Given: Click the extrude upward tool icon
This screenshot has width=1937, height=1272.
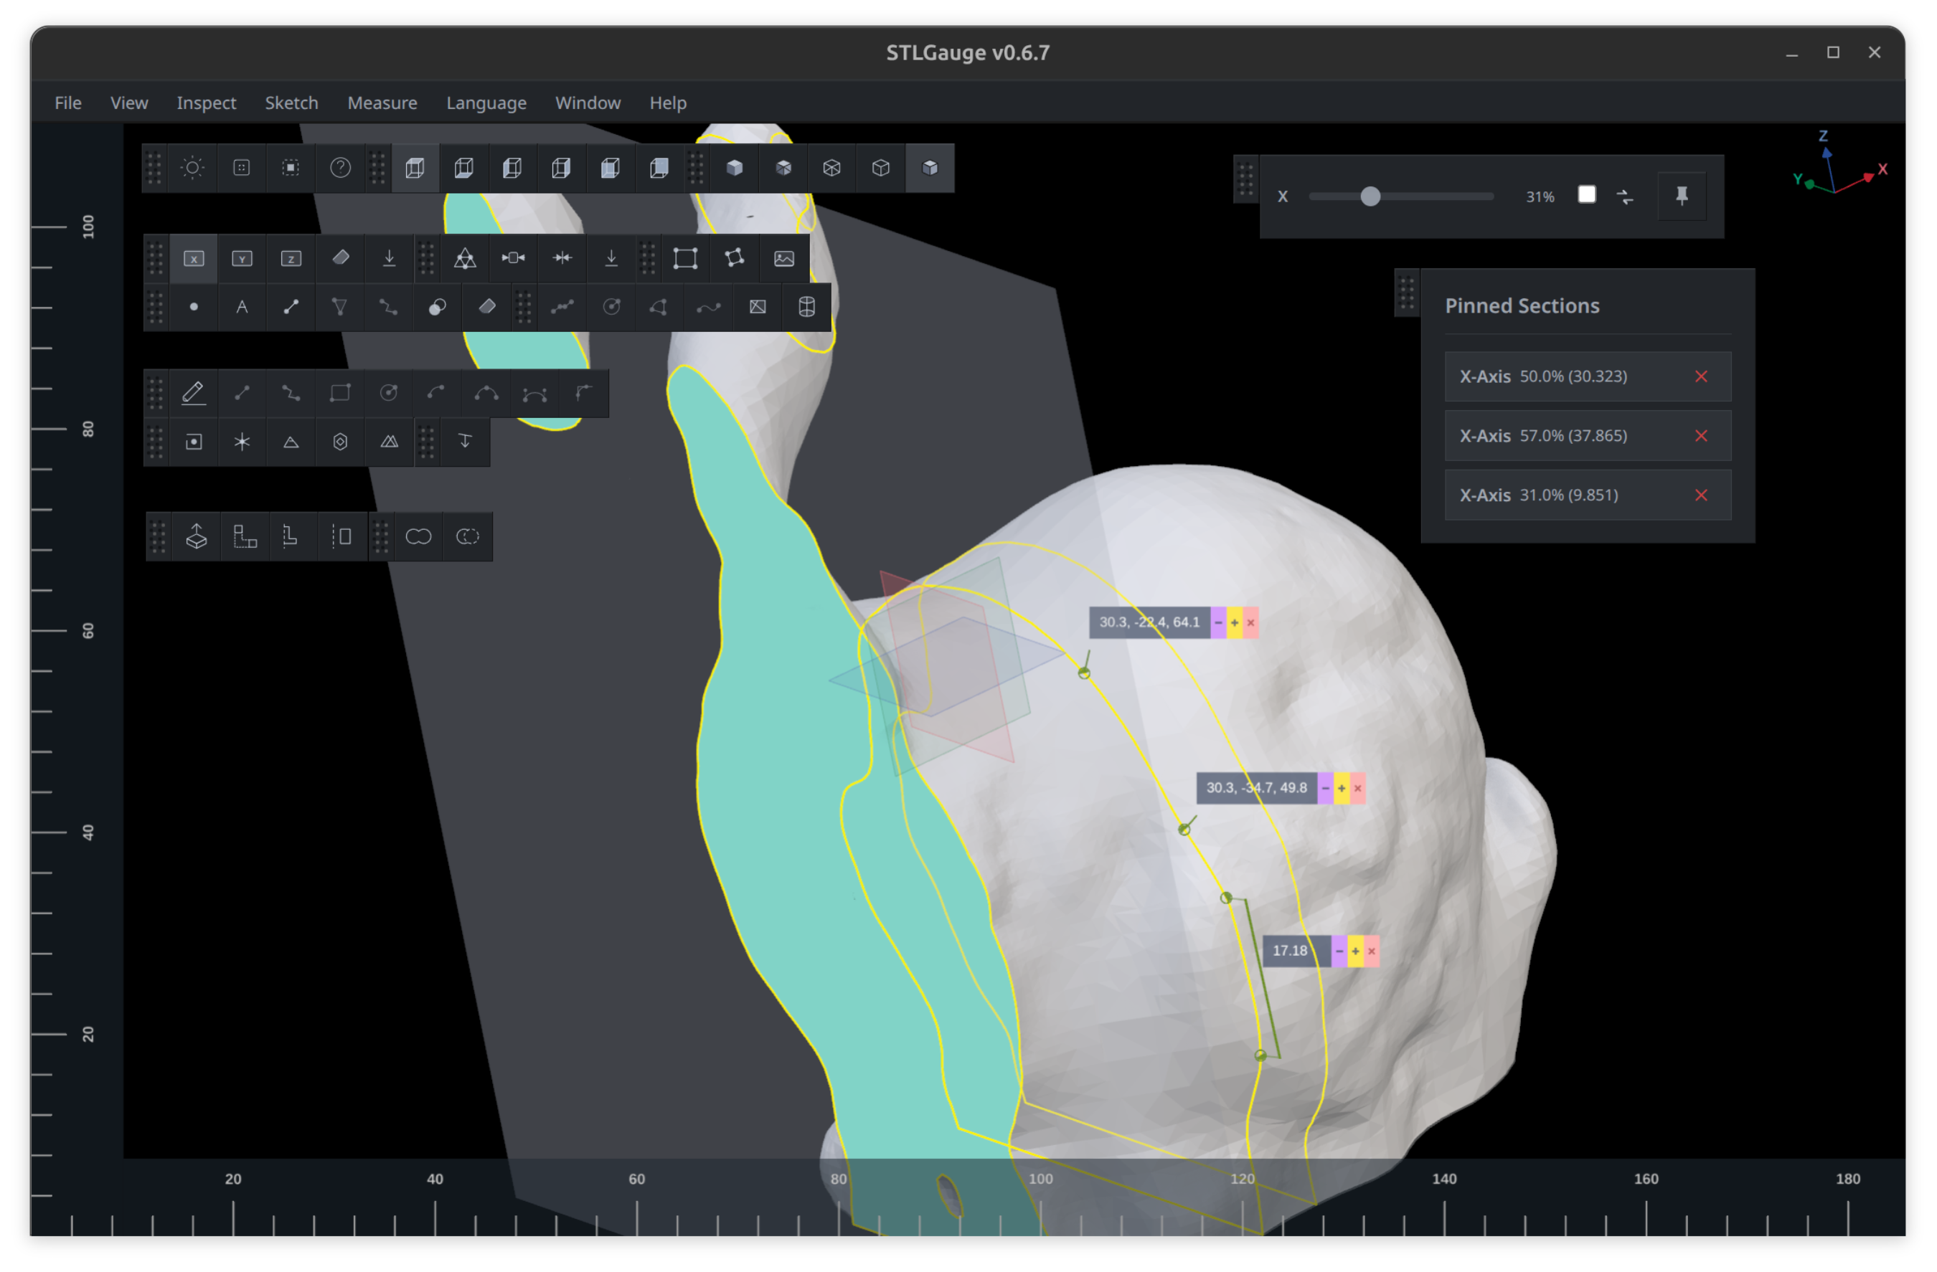Looking at the screenshot, I should [x=196, y=537].
